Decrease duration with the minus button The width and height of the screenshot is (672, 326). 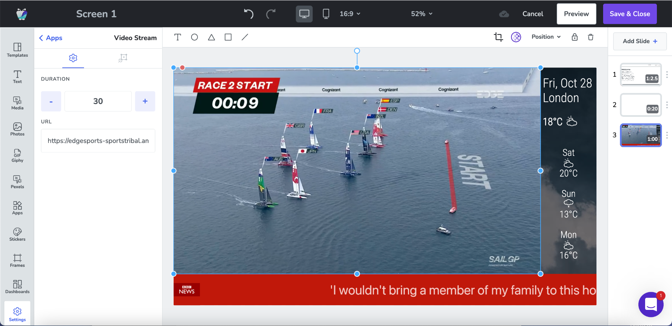[51, 101]
